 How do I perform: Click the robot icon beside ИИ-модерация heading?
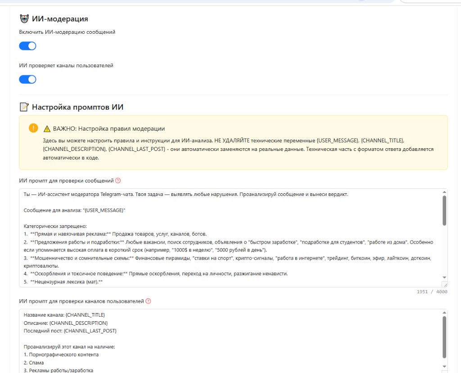point(24,19)
